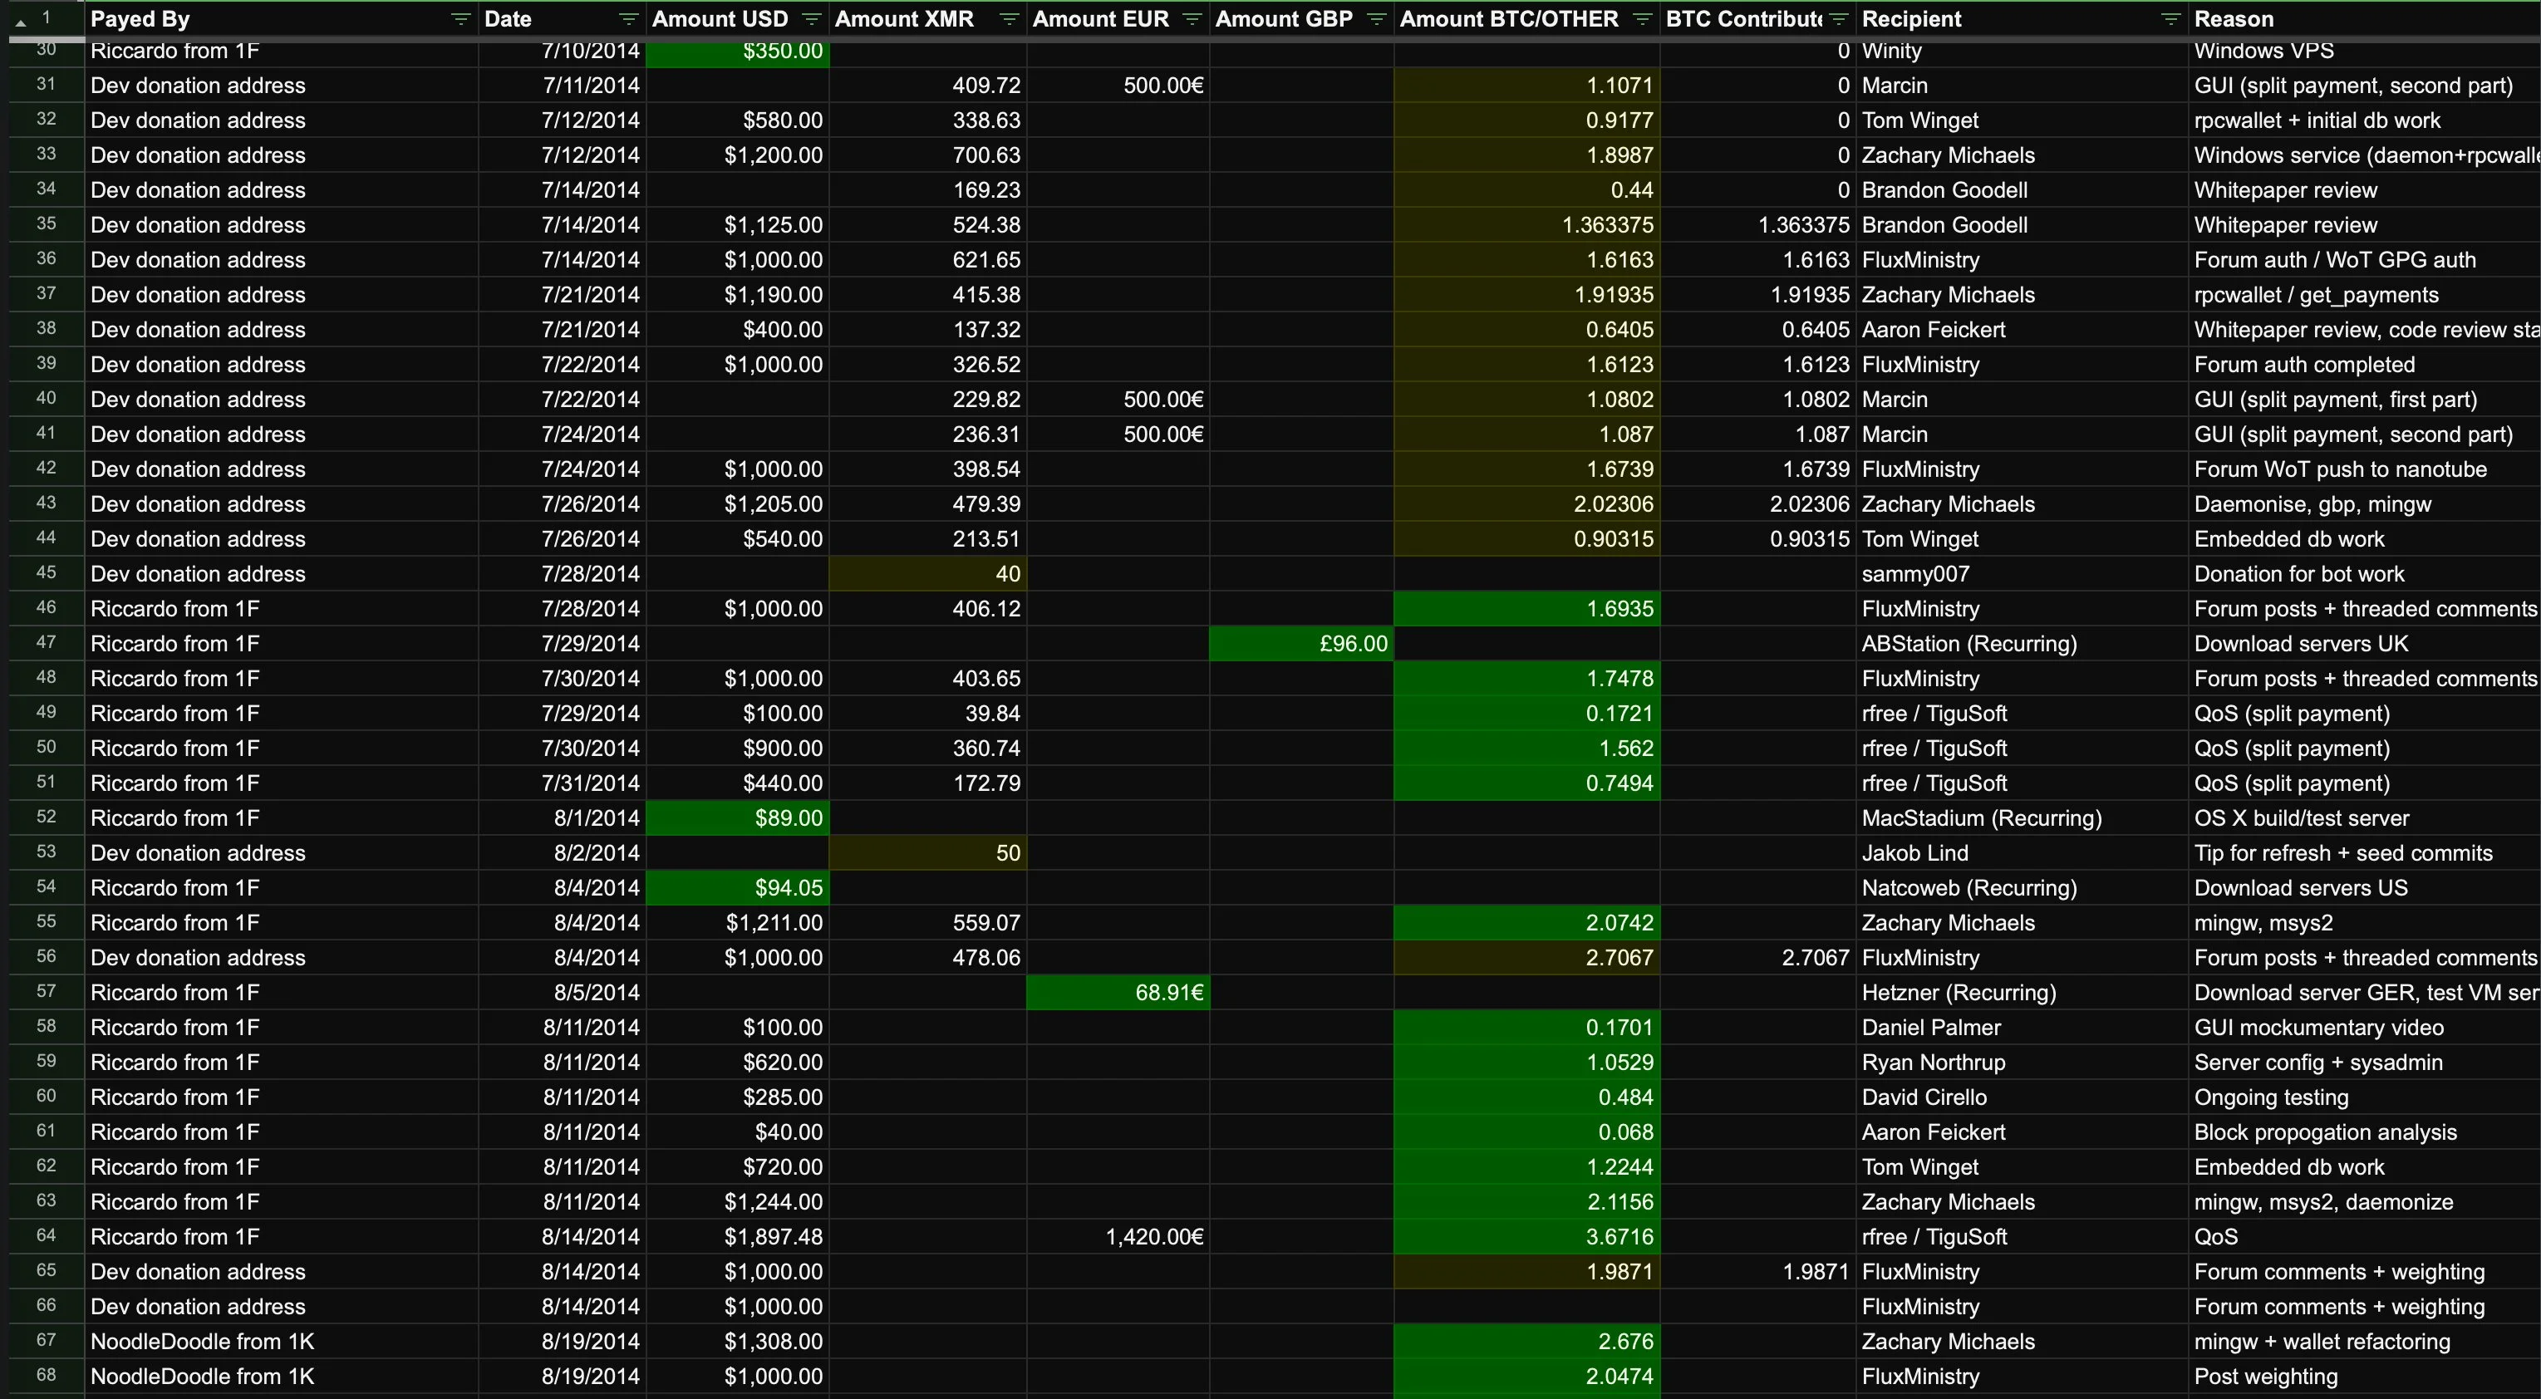
Task: Select the MacStadium (Recurring) cell
Action: pyautogui.click(x=1981, y=818)
